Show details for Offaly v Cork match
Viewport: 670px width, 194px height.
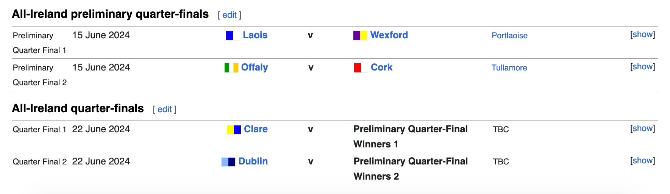(642, 67)
